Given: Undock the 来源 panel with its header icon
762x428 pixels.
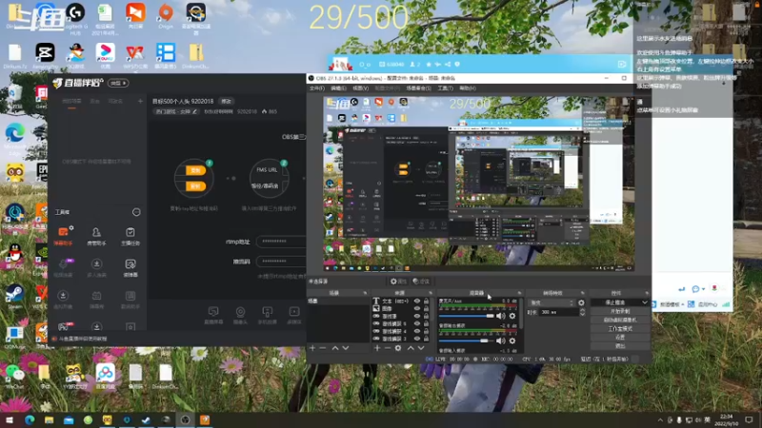Looking at the screenshot, I should coord(431,293).
